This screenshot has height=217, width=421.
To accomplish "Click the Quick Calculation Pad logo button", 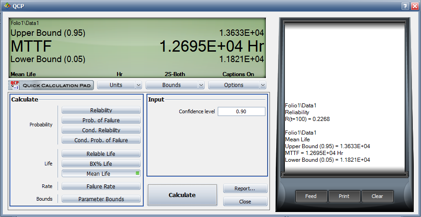I will (x=51, y=85).
